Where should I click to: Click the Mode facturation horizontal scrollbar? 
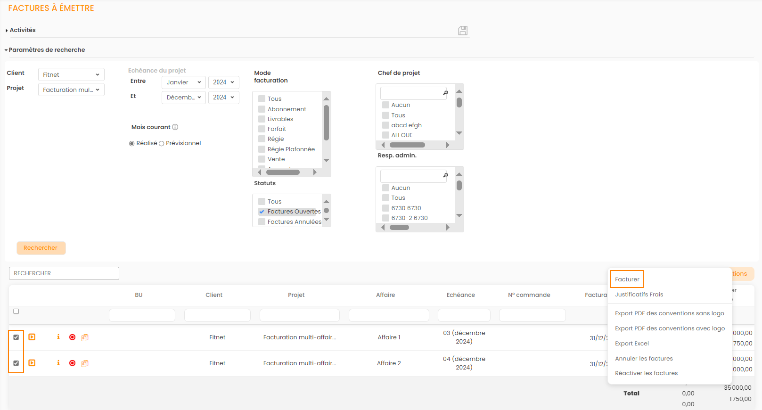[283, 172]
